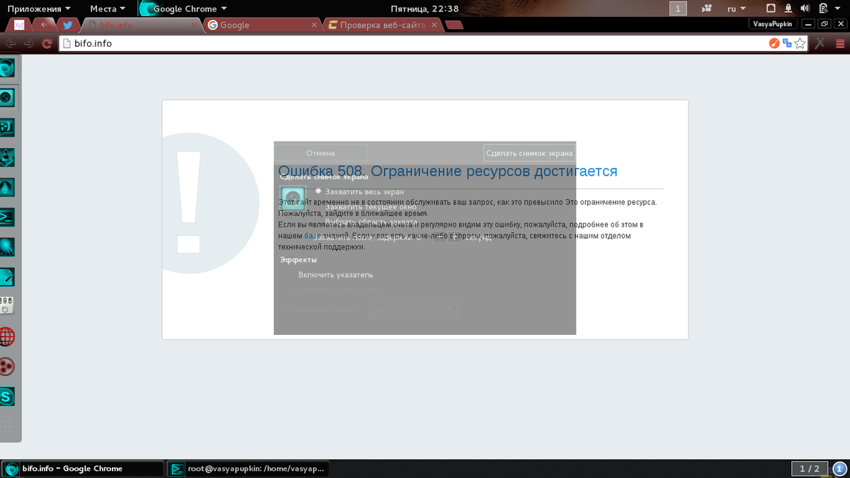Viewport: 850px width, 478px height.
Task: Click the orange extension icon in address bar
Action: click(774, 43)
